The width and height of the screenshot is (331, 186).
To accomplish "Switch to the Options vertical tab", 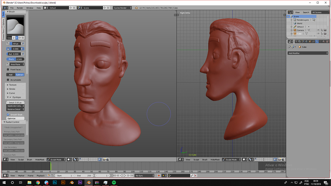I will coord(3,22).
